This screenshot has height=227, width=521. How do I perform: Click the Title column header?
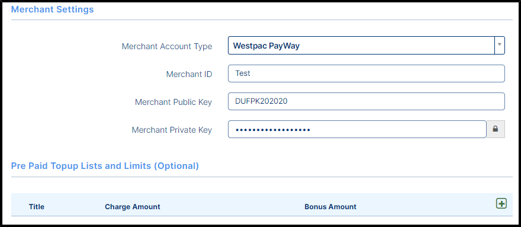37,207
